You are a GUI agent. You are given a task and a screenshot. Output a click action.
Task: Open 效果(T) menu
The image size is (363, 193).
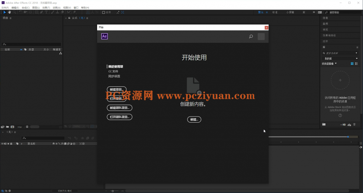(46, 8)
